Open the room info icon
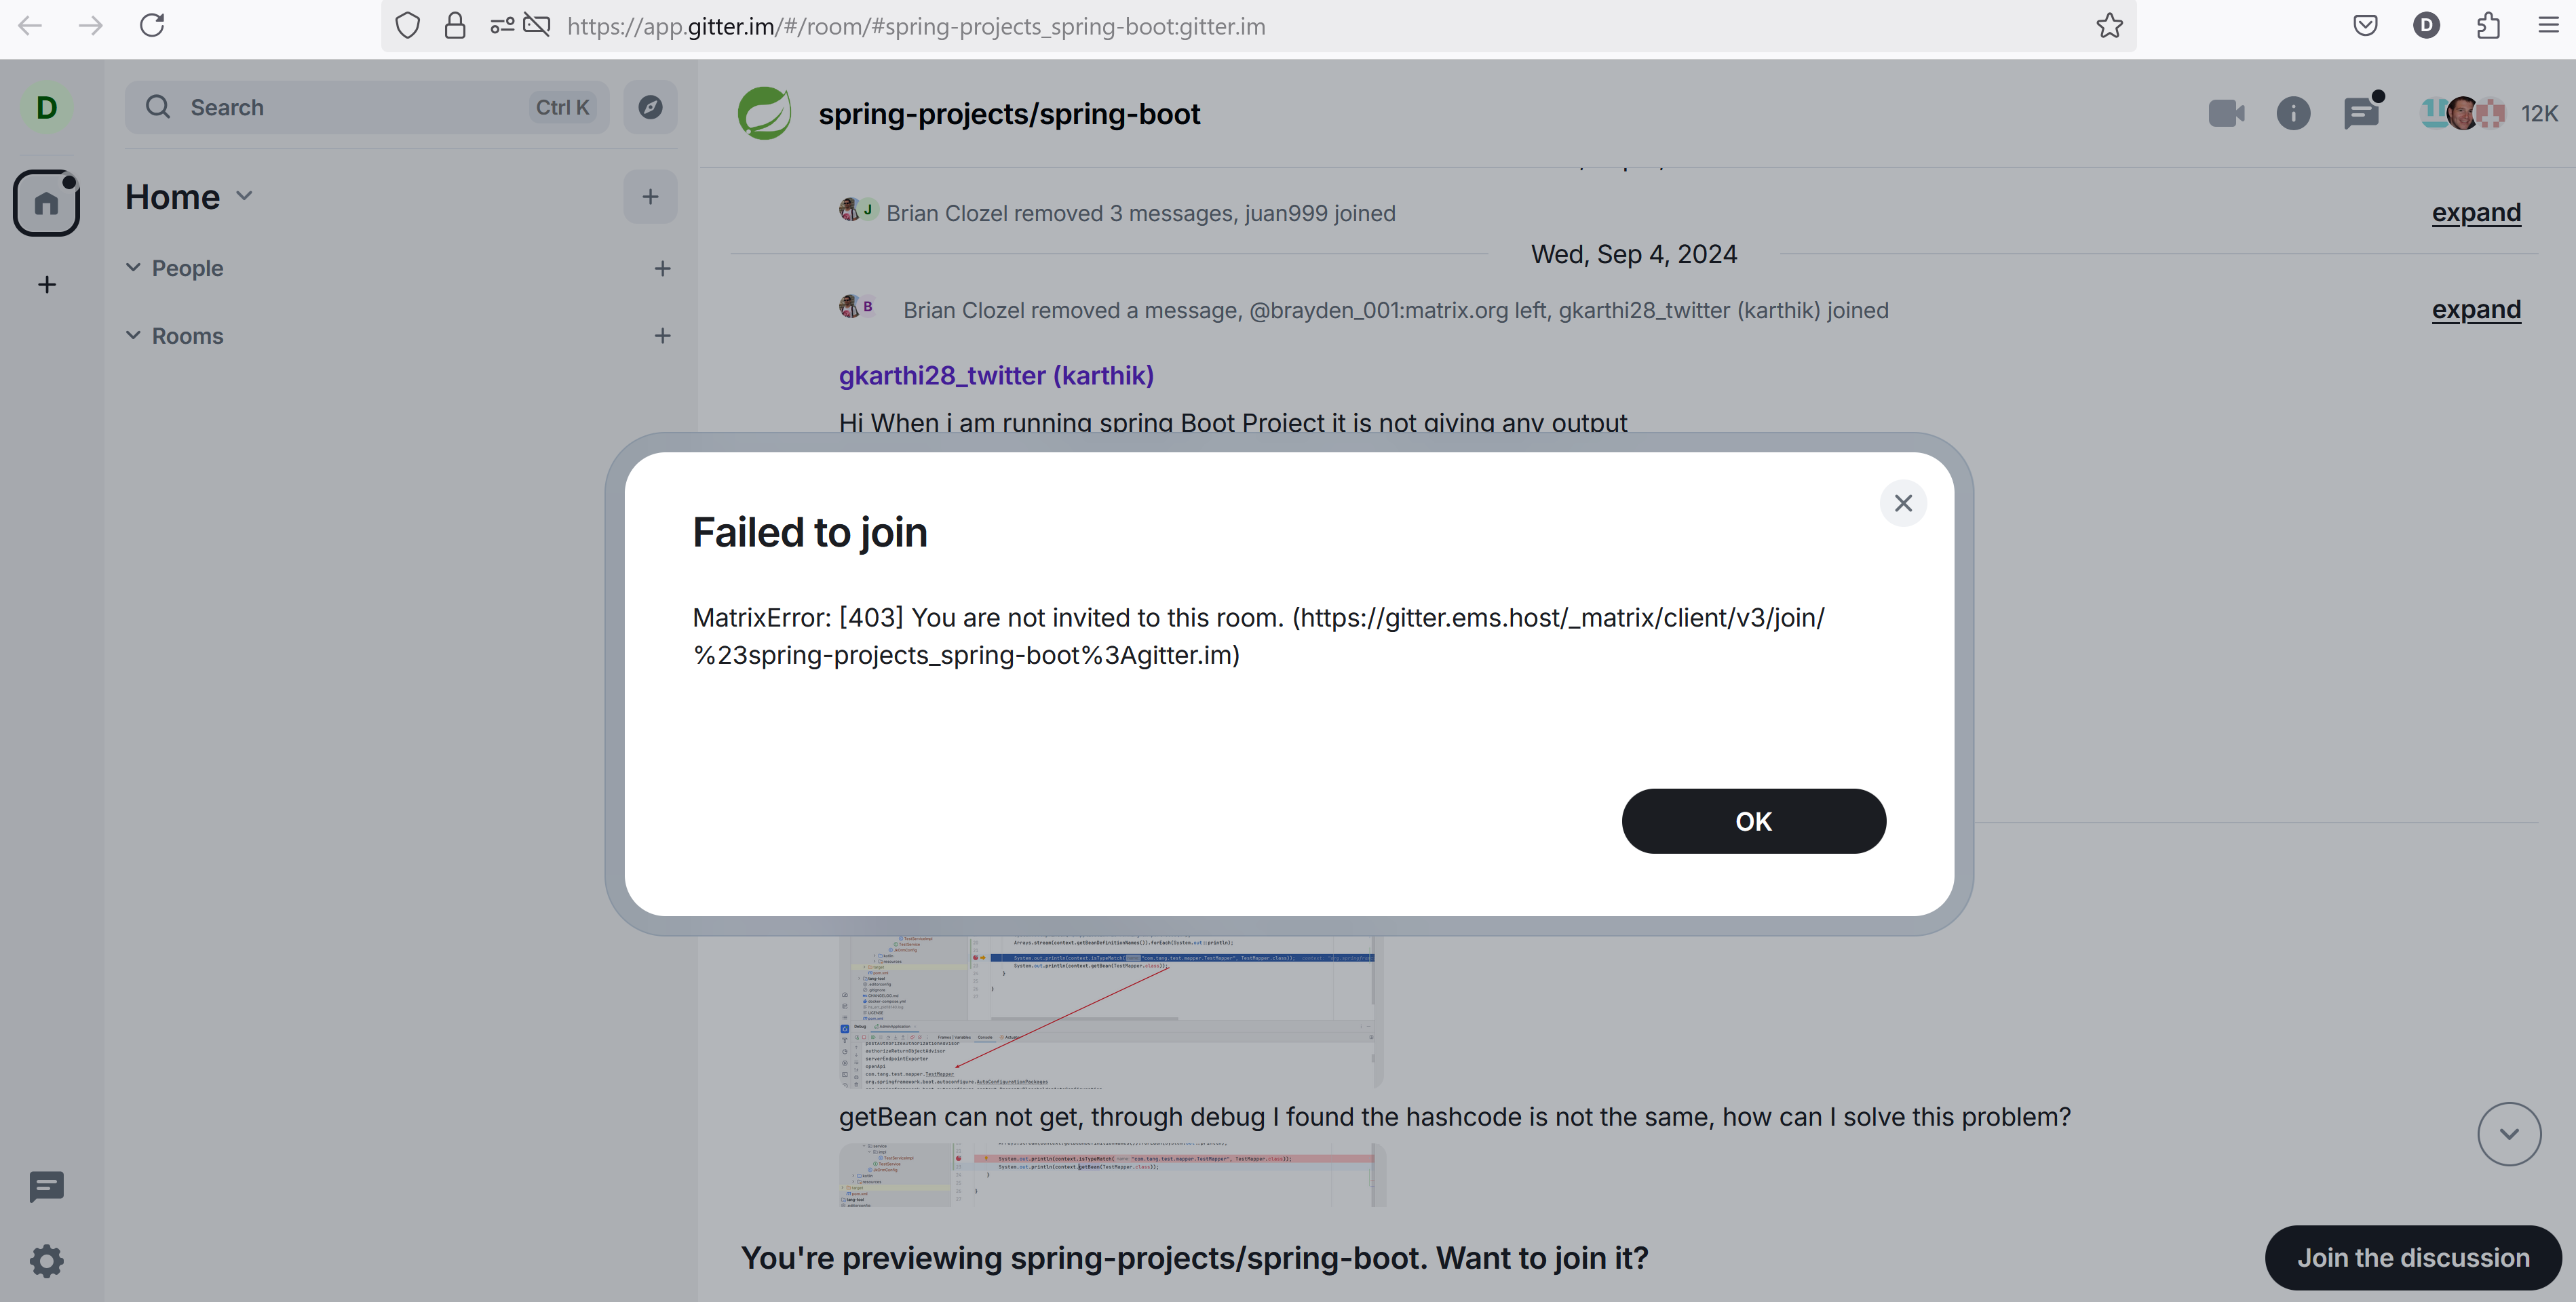This screenshot has width=2576, height=1302. pos(2293,114)
